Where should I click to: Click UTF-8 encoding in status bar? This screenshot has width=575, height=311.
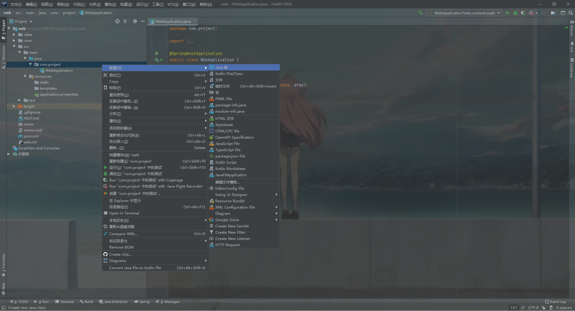533,308
